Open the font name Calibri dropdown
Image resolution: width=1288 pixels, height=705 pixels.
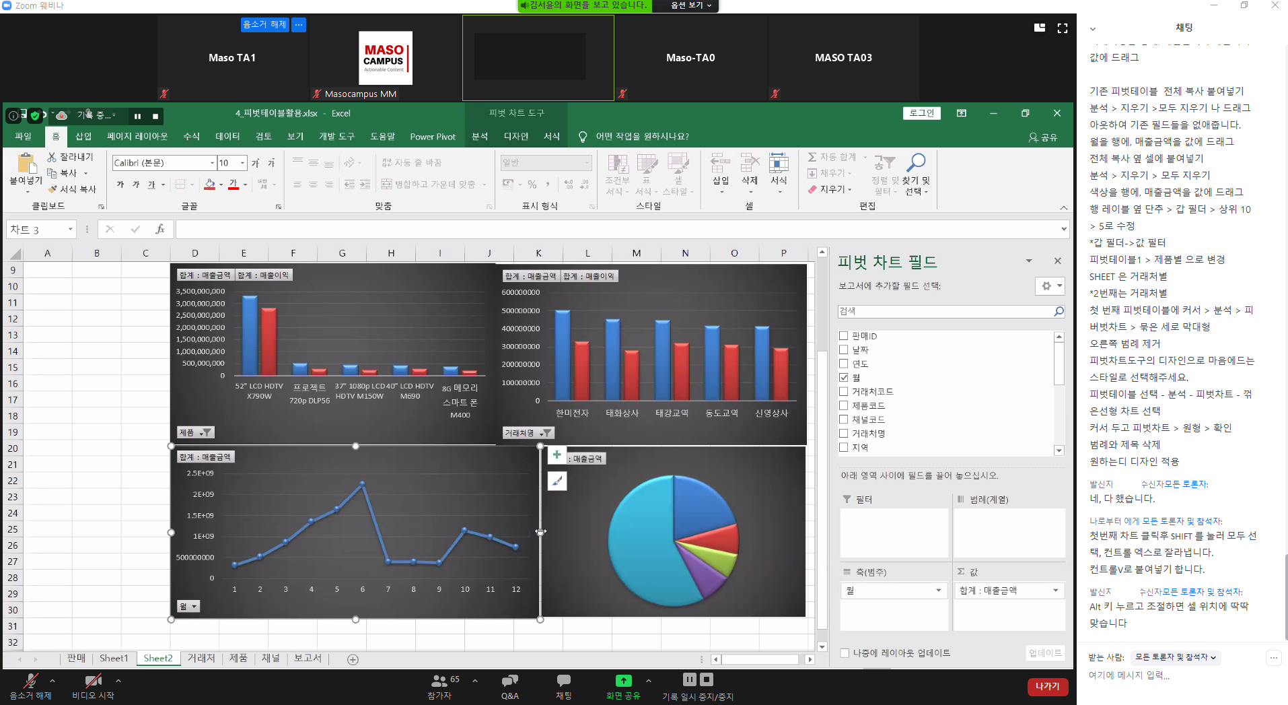[x=212, y=163]
